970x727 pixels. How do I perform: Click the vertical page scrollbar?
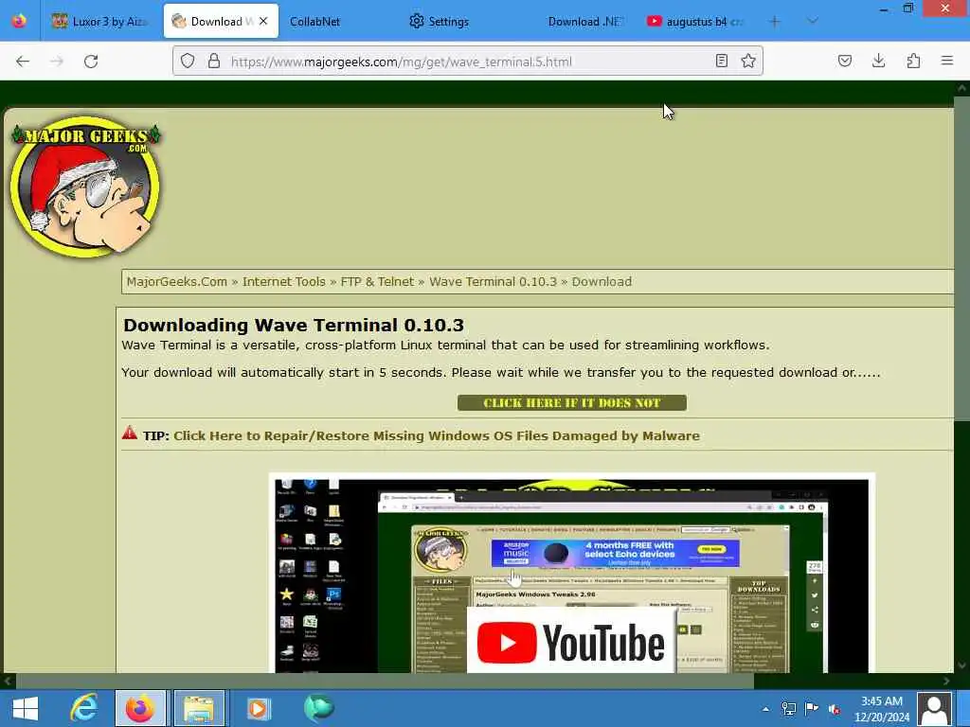961,259
